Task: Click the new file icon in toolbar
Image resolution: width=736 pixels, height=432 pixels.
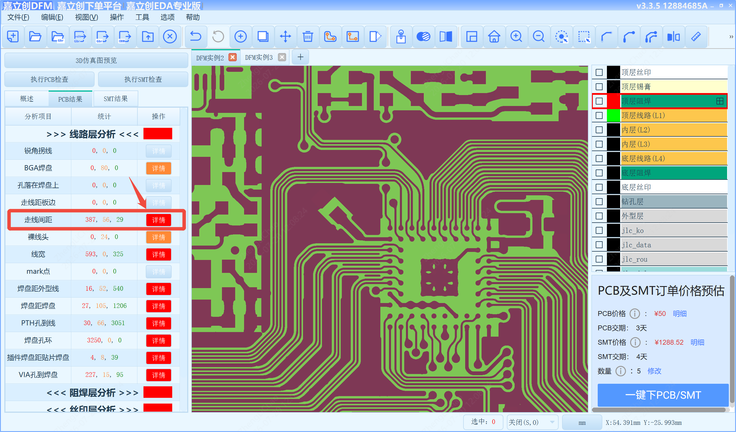Action: (x=13, y=37)
